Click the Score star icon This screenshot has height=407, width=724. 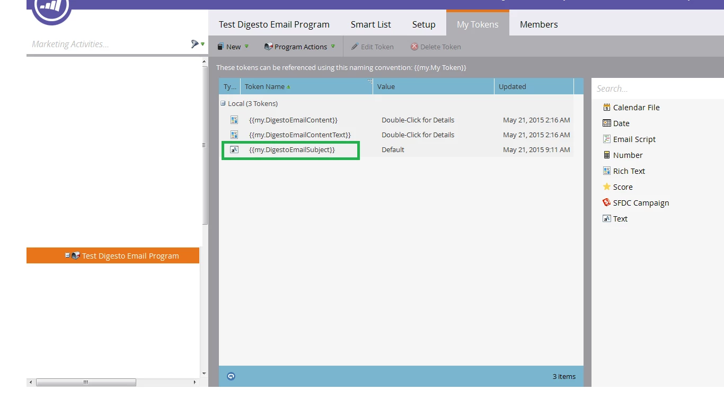click(x=607, y=187)
